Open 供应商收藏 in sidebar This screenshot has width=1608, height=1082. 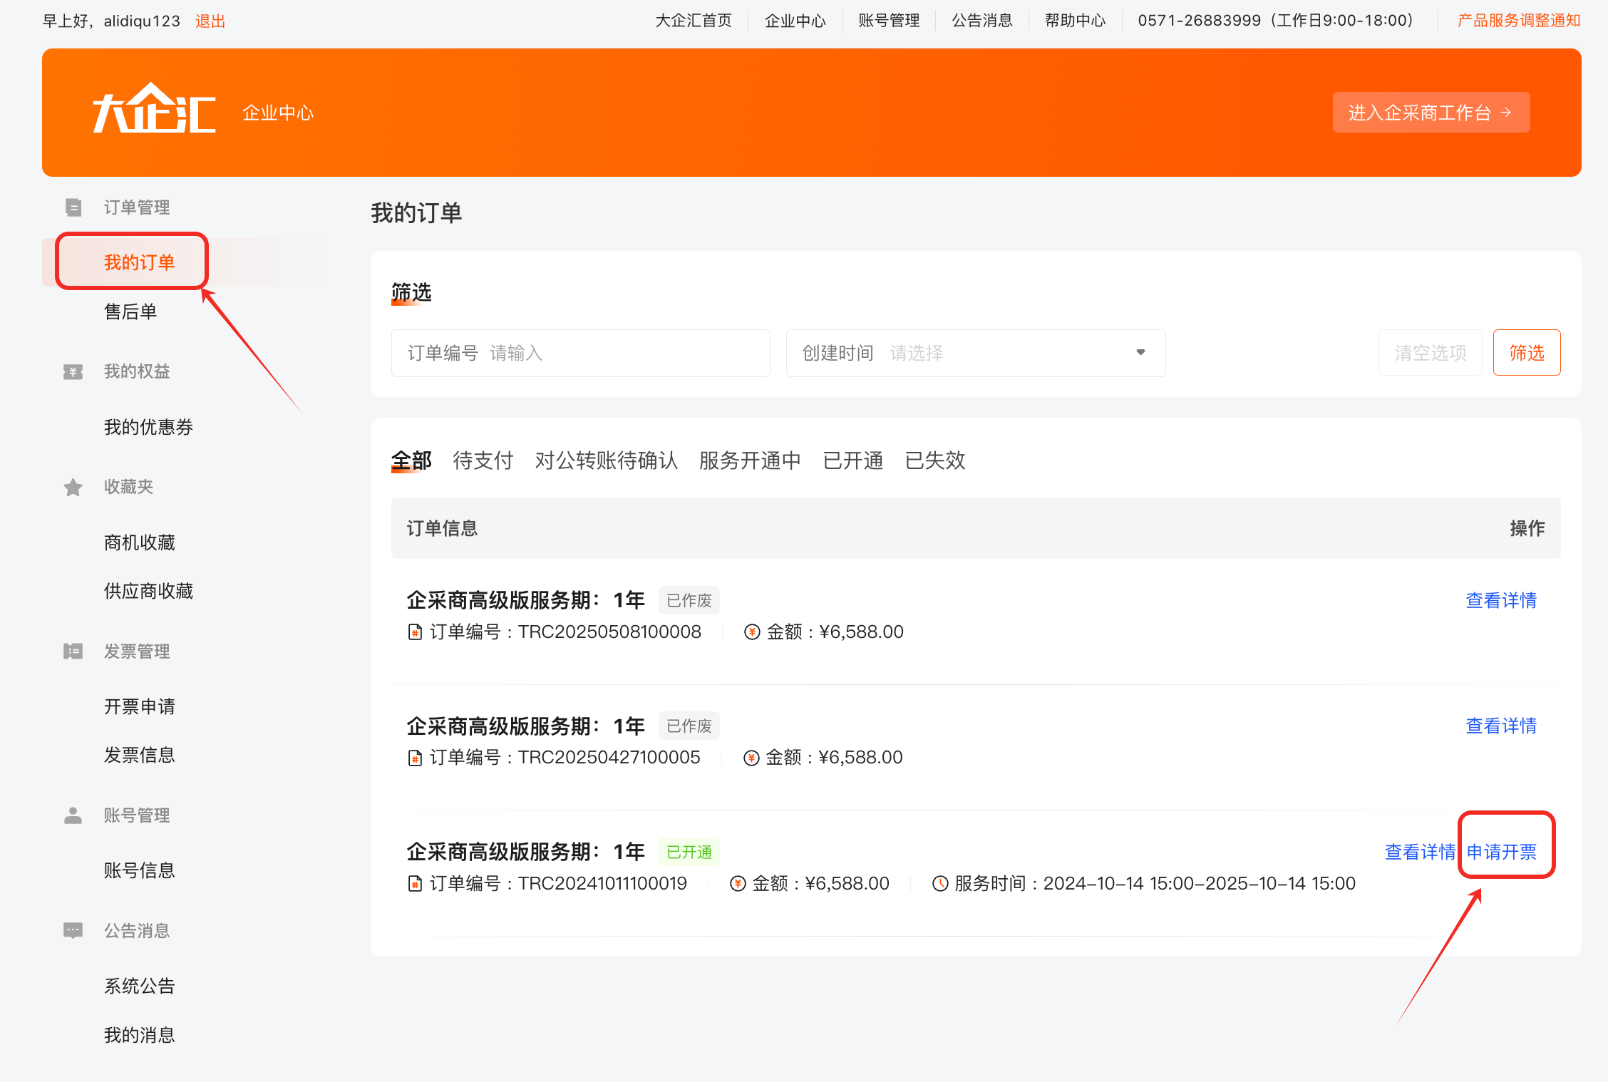148,591
